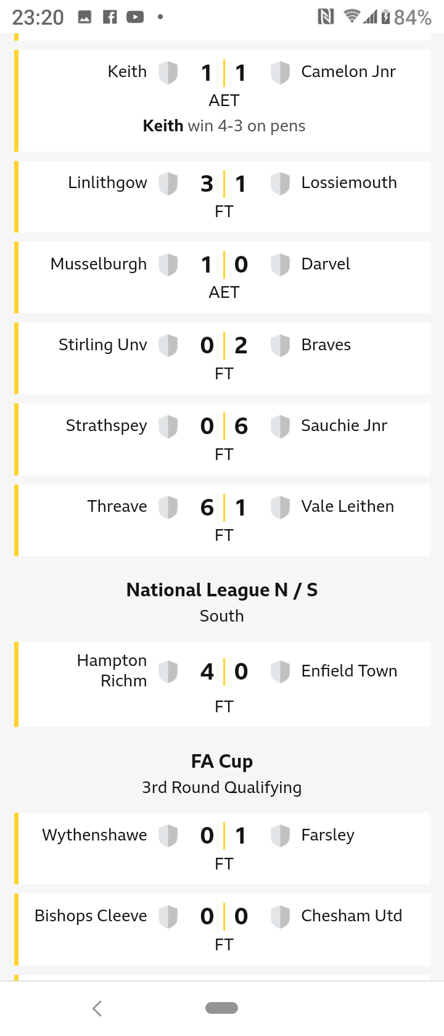The height and width of the screenshot is (1036, 444).
Task: Select the FA Cup competition heading
Action: coord(222,762)
